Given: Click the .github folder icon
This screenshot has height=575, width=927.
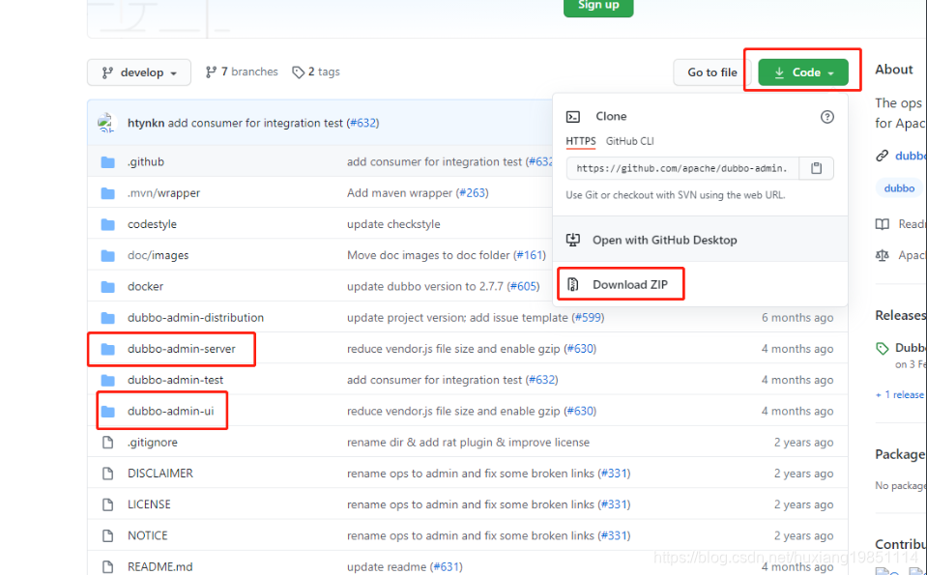Looking at the screenshot, I should coord(107,161).
